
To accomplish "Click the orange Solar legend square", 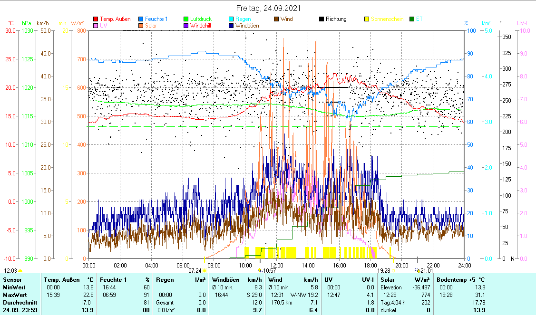I will 141,26.
